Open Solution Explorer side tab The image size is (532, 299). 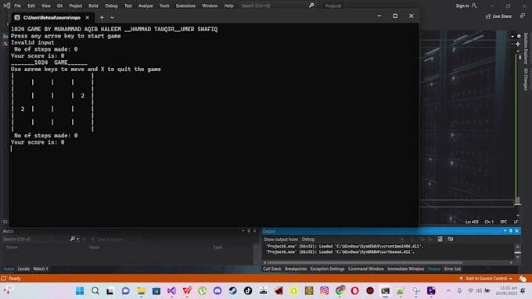click(526, 48)
